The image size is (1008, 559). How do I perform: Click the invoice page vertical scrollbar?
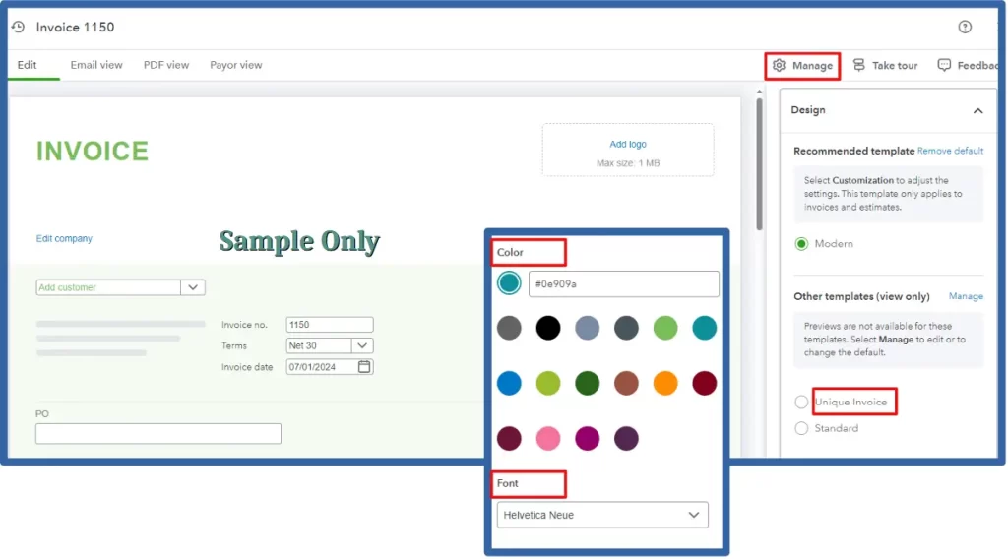click(x=759, y=163)
